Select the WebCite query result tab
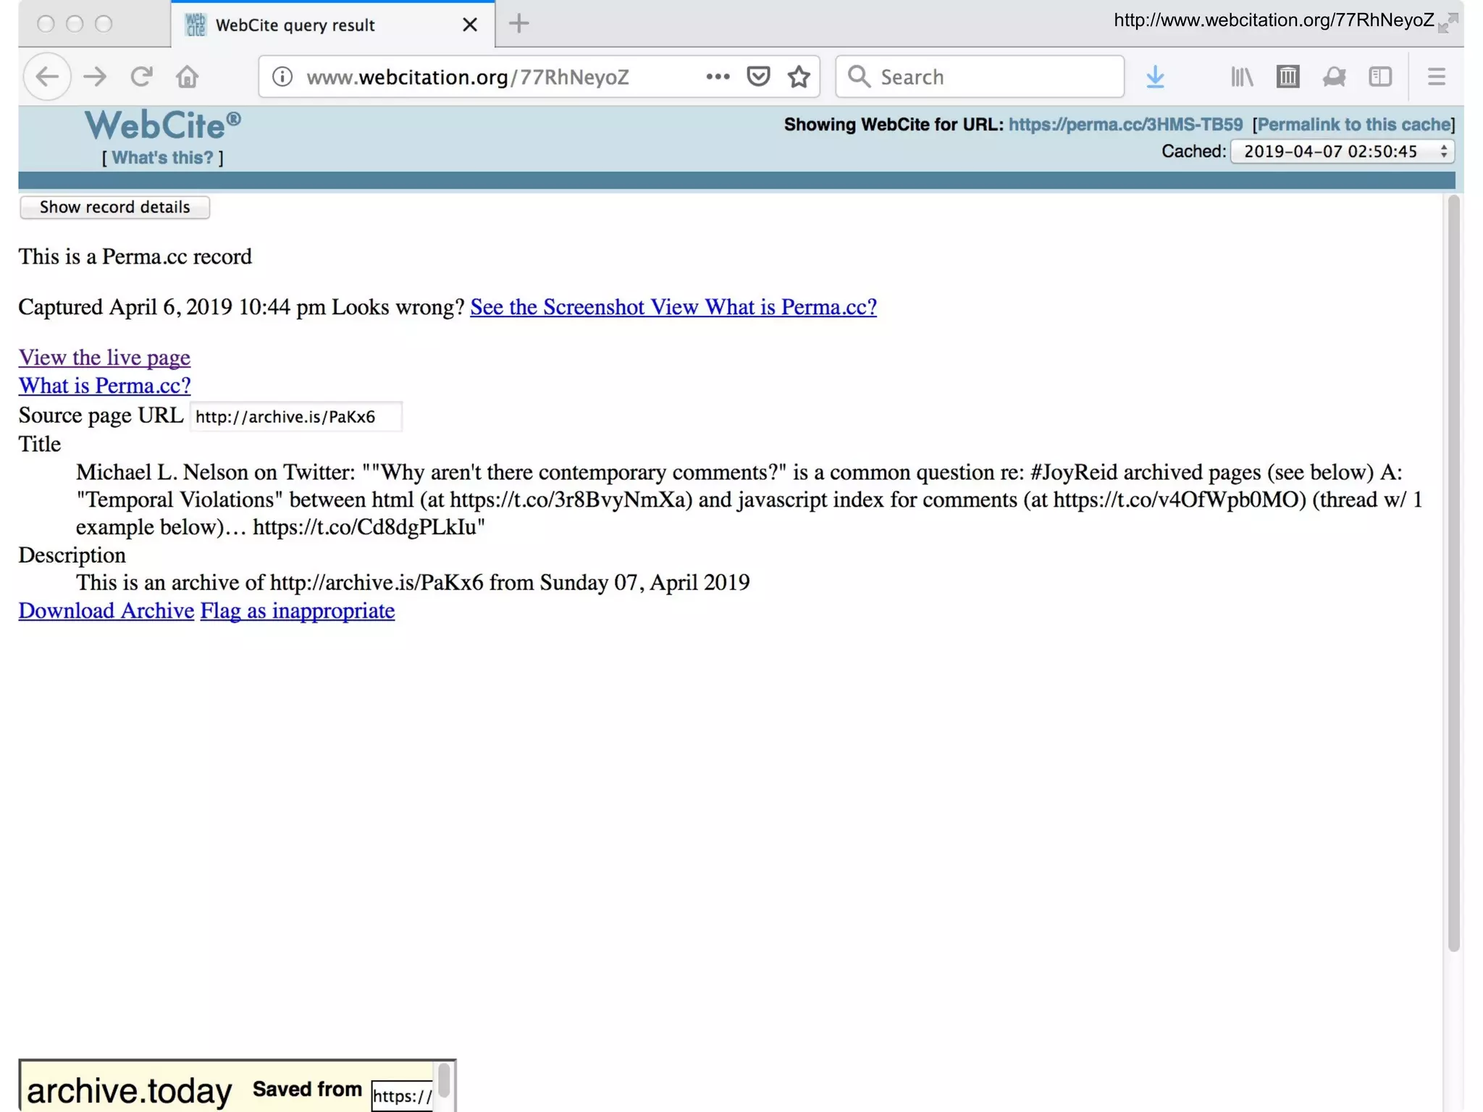Image resolution: width=1483 pixels, height=1112 pixels. 319,25
